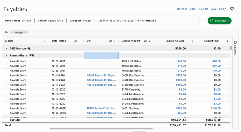The height and width of the screenshot is (132, 241).
Task: Click the Copy link
Action: tap(222, 9)
